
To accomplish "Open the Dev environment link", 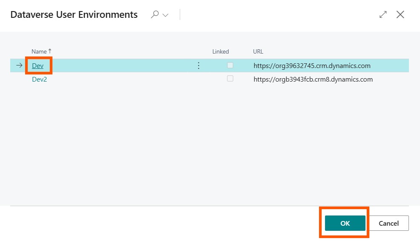I will click(38, 66).
